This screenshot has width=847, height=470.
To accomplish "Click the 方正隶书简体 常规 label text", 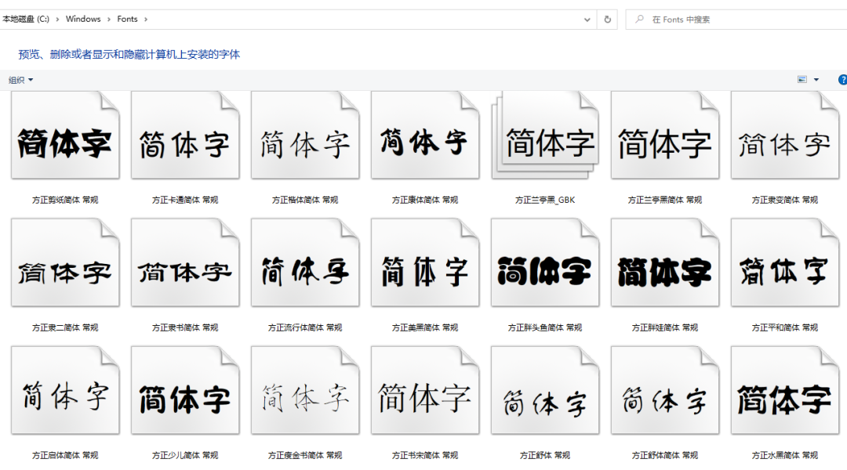I will (x=185, y=327).
